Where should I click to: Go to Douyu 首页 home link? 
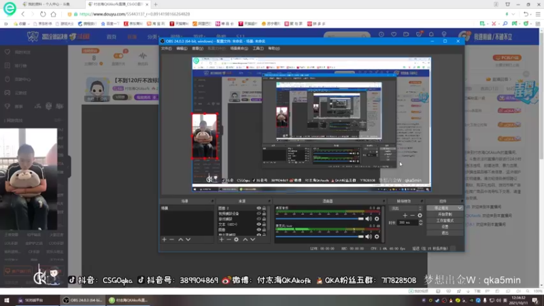(x=112, y=37)
